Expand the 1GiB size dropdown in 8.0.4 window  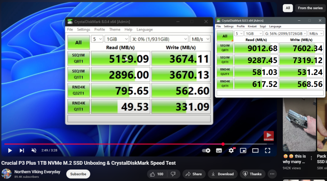(117, 39)
